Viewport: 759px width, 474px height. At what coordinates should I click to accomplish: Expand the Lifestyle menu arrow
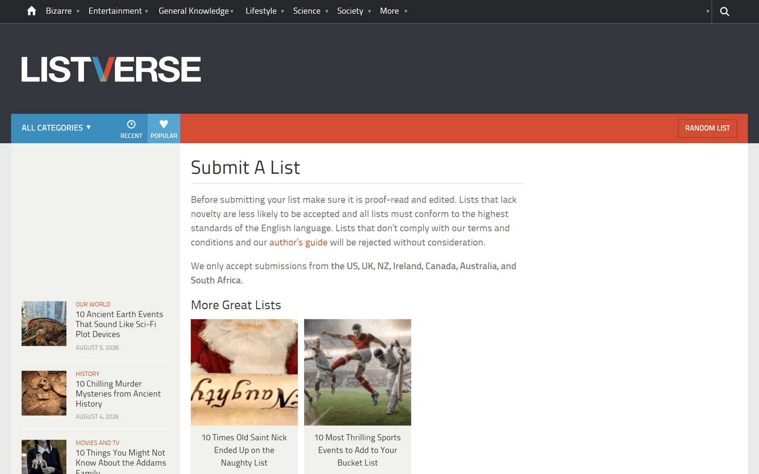pyautogui.click(x=282, y=11)
